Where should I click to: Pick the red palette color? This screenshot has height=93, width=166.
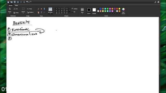click(117, 9)
